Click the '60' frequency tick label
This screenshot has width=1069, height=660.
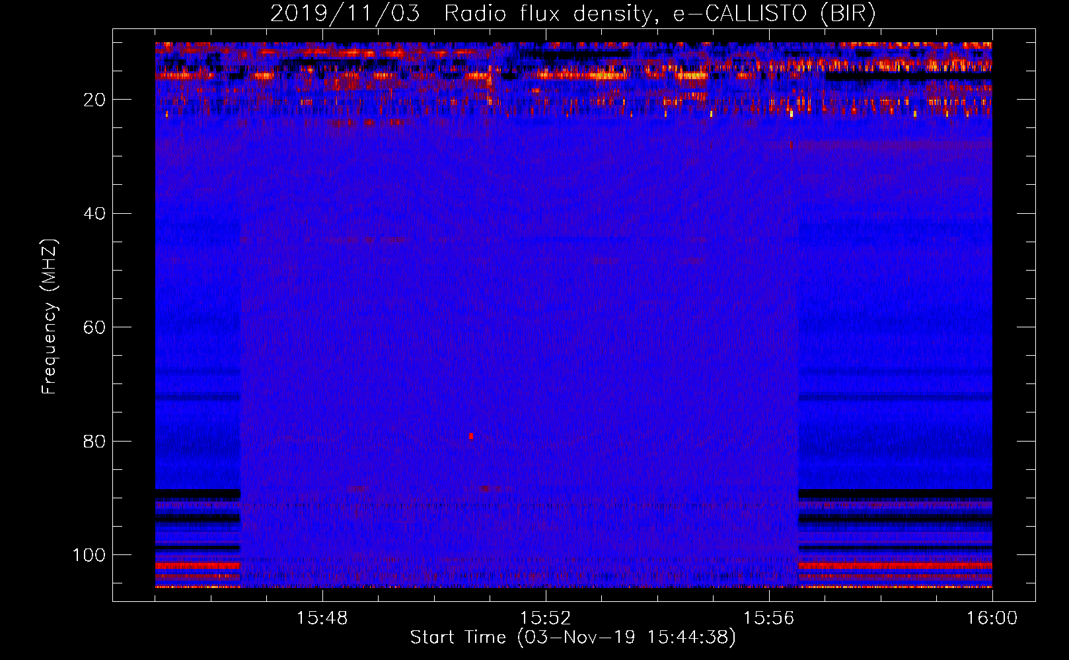(x=94, y=327)
